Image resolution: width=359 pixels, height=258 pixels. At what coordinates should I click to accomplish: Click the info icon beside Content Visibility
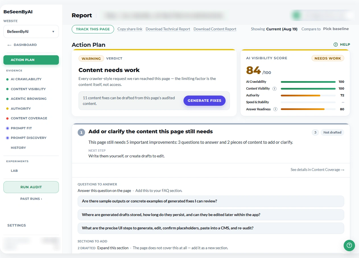275,89
